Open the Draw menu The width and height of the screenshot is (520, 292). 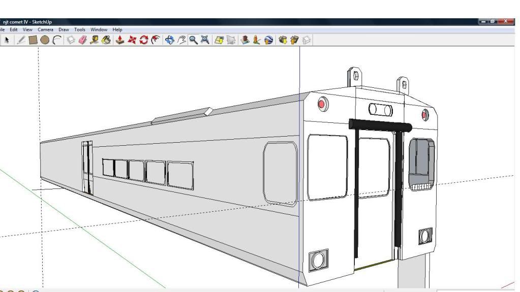coord(64,29)
